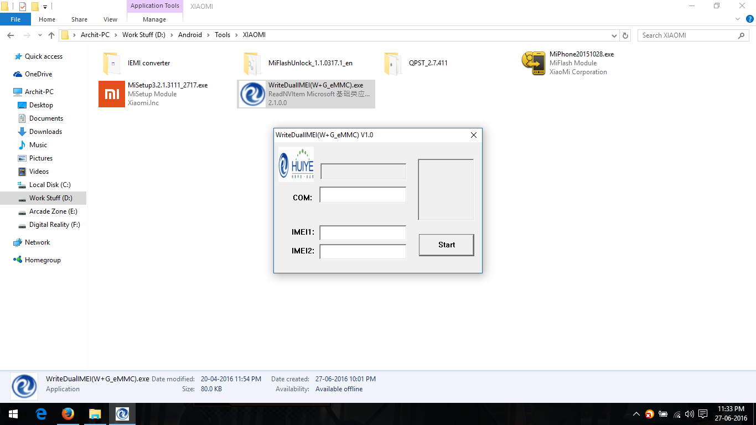Click Archit-PC in the address bar
The width and height of the screenshot is (756, 425).
click(95, 35)
